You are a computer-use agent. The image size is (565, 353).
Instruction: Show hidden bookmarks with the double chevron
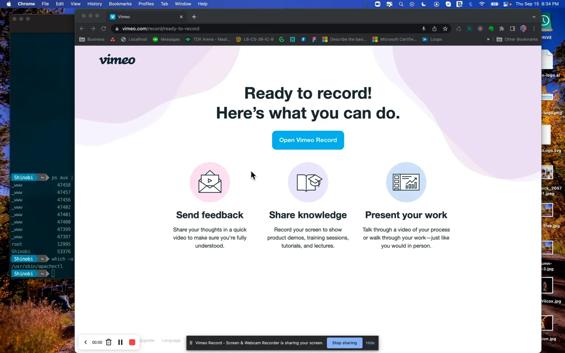point(488,39)
